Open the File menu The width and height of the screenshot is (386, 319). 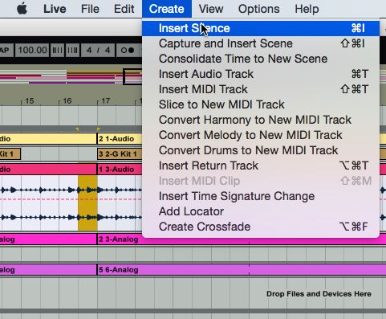(x=90, y=9)
